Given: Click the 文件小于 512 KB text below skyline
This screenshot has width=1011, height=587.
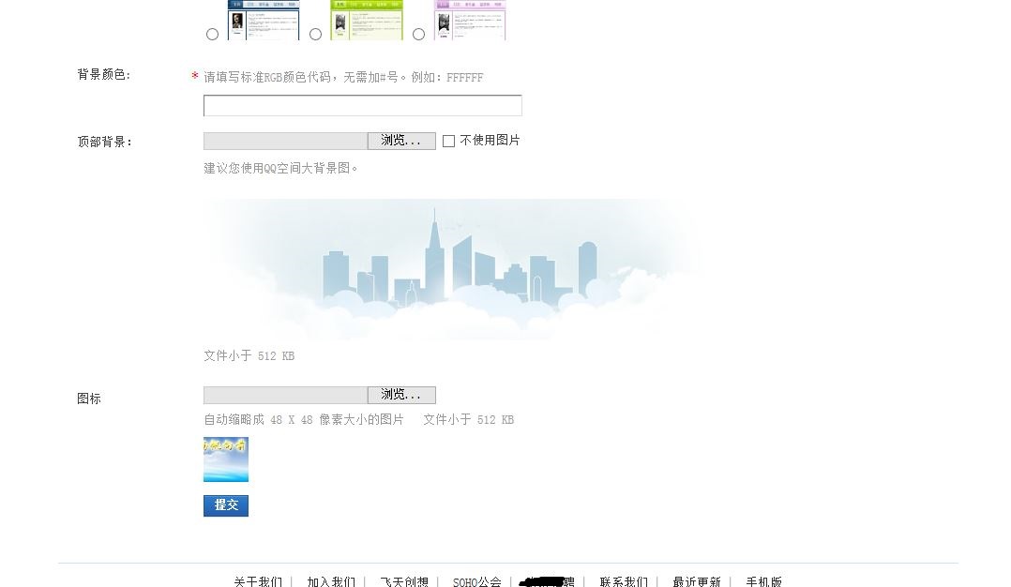Looking at the screenshot, I should [249, 355].
